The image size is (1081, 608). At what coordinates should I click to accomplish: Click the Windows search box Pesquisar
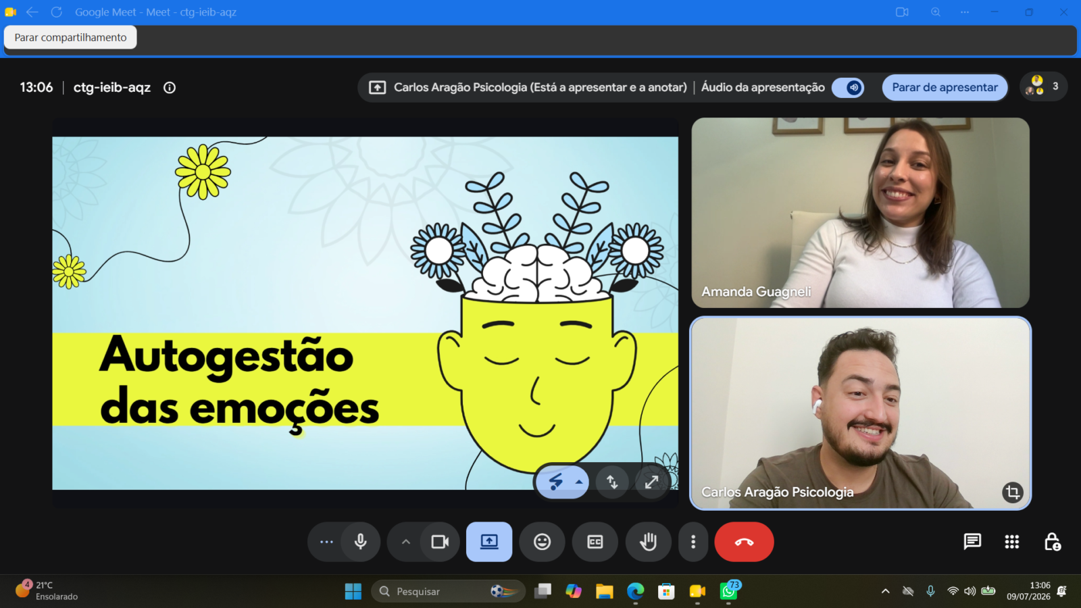tap(448, 591)
